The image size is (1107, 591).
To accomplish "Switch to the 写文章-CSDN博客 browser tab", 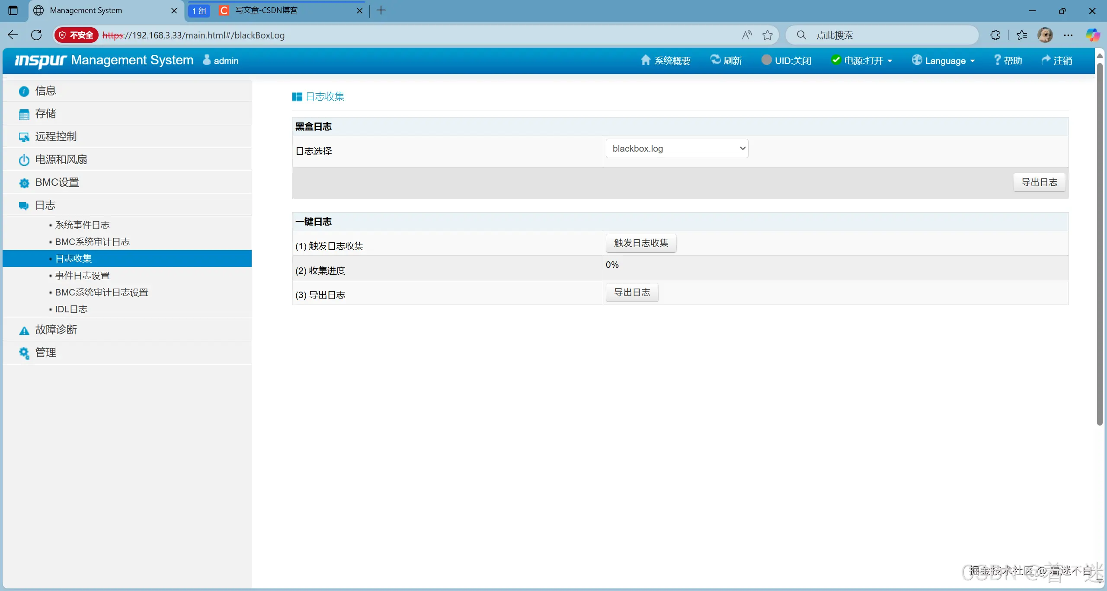I will pos(266,10).
